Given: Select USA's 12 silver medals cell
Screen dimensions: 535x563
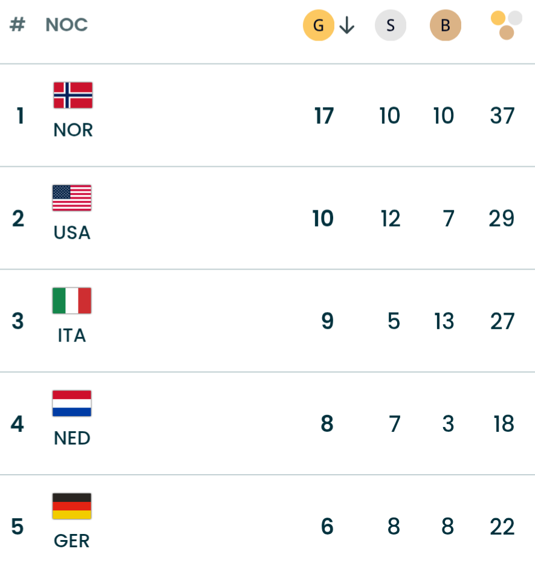Looking at the screenshot, I should point(391,218).
